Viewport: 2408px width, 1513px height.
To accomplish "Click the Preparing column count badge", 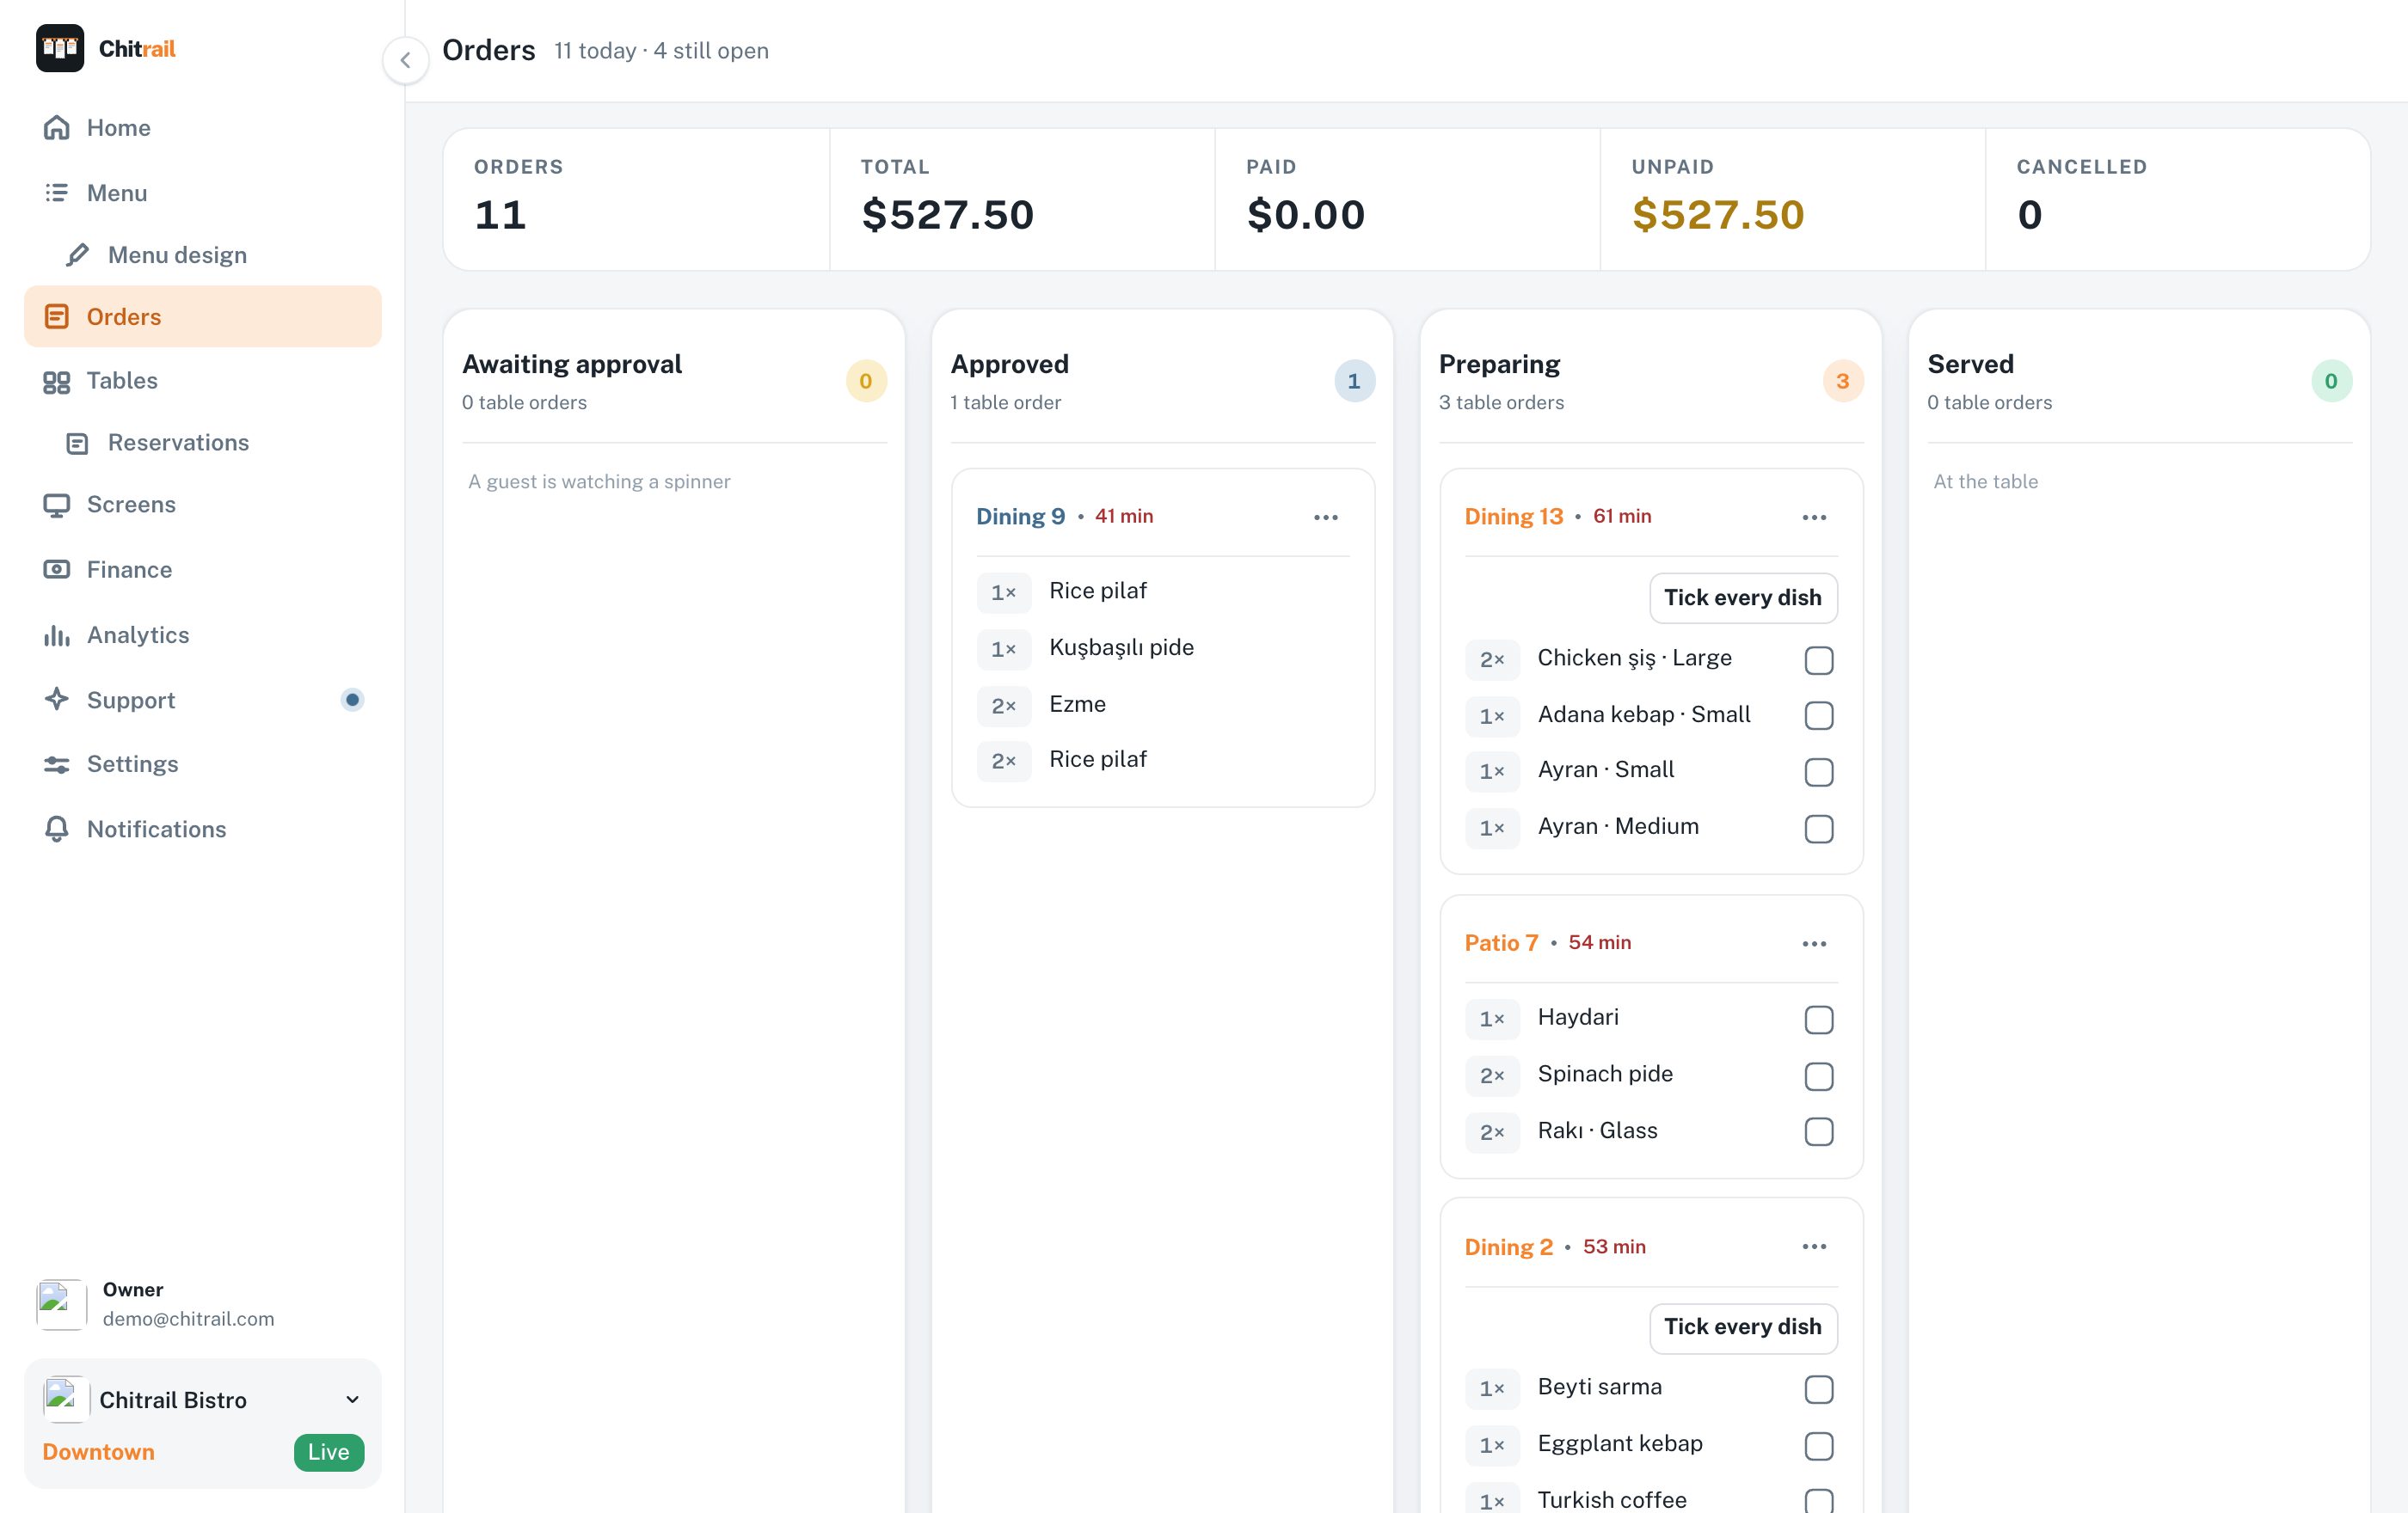I will [x=1843, y=381].
